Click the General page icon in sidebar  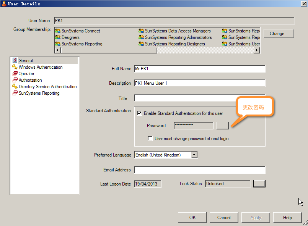click(15, 60)
